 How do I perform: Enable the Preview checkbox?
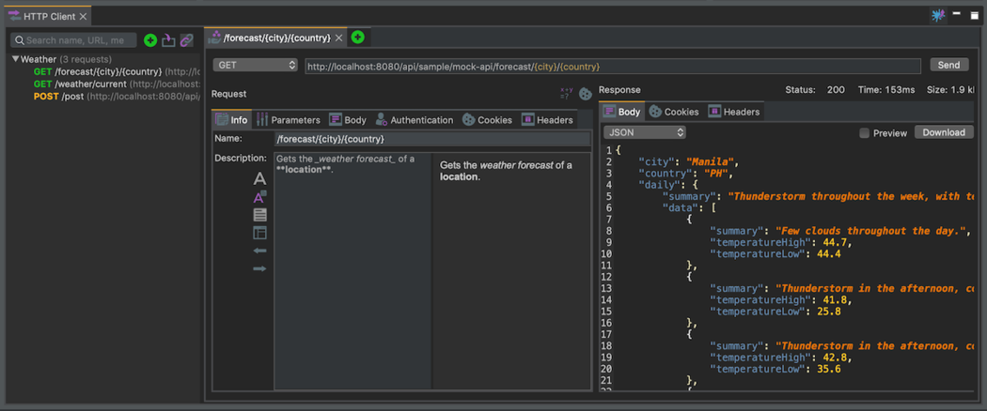coord(864,133)
